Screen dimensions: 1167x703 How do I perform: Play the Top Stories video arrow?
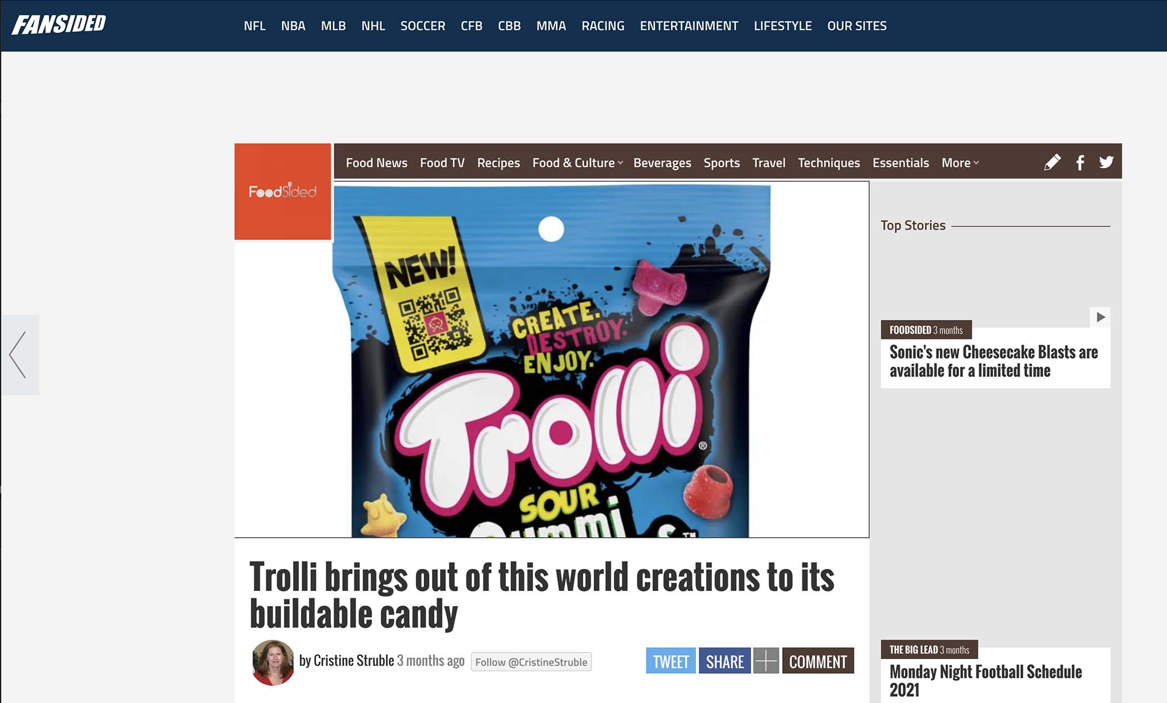click(x=1100, y=317)
